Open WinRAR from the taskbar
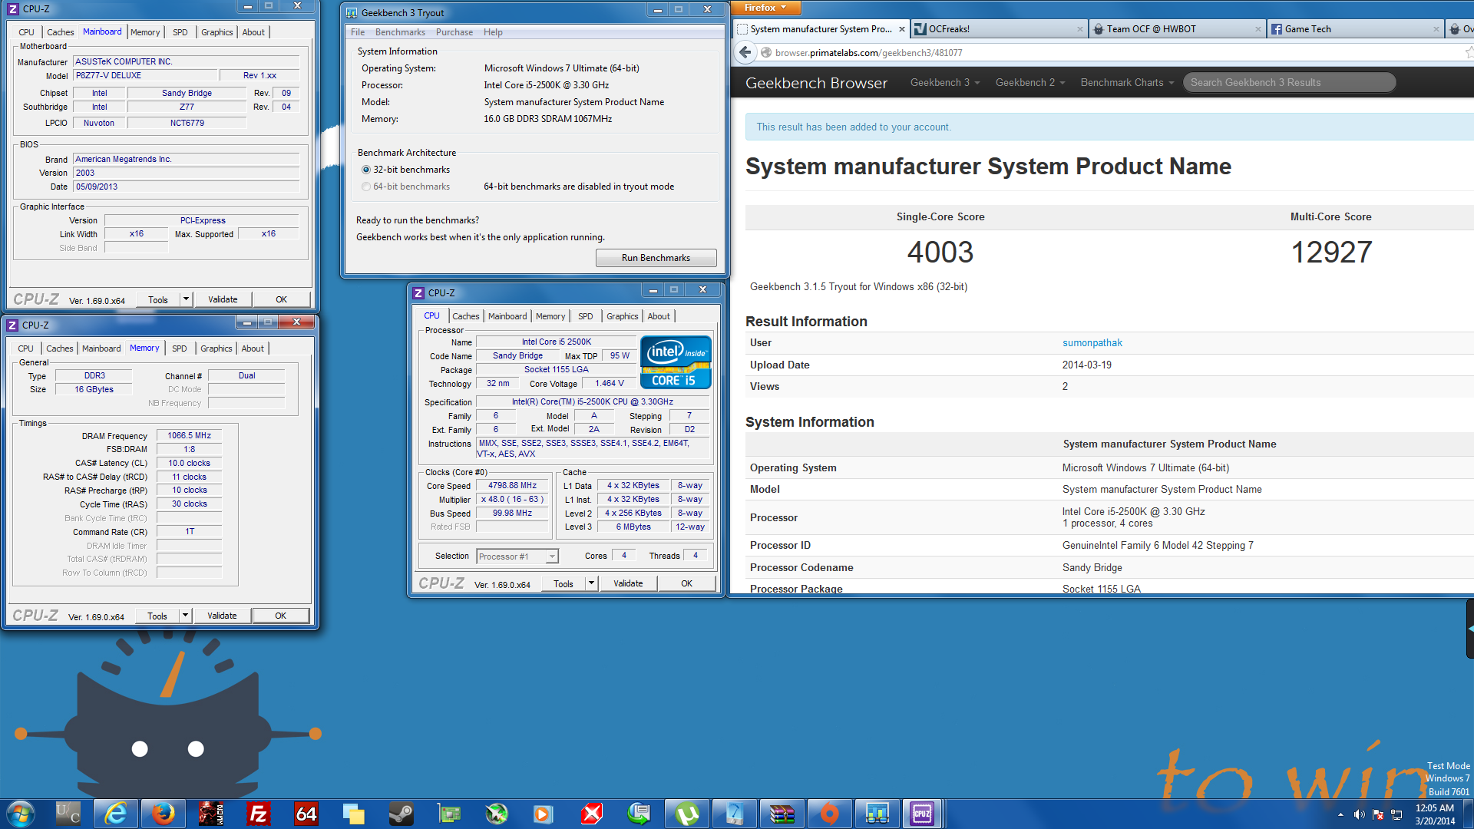1474x829 pixels. [x=782, y=814]
